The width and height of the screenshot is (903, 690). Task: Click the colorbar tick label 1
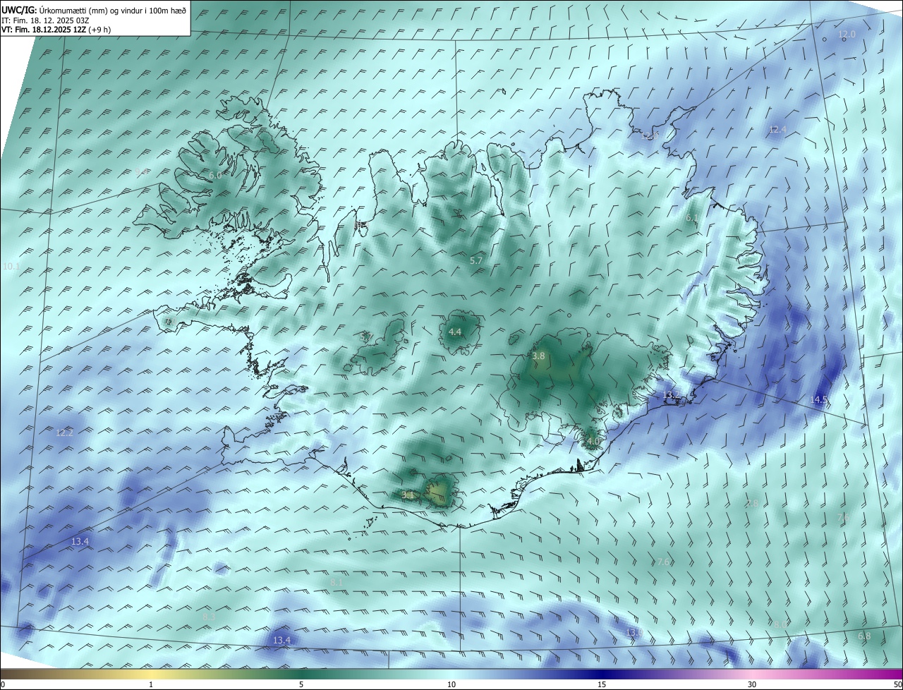coord(151,685)
